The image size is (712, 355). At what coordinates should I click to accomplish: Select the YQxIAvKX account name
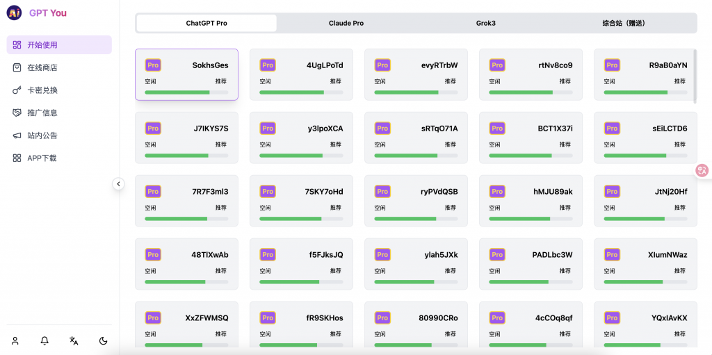[670, 317]
